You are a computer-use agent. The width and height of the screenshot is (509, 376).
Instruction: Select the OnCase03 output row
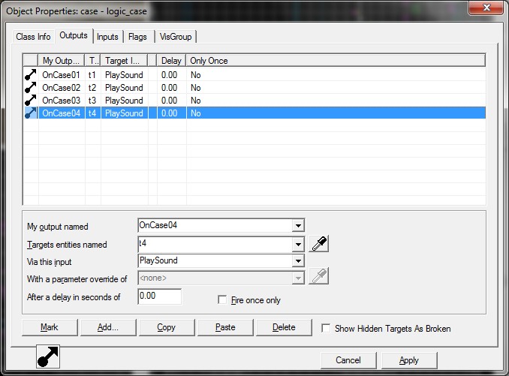pos(254,101)
